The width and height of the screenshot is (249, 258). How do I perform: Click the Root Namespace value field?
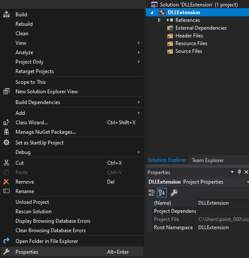tap(223, 227)
